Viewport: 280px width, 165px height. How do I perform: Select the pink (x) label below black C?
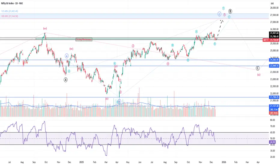259,75
